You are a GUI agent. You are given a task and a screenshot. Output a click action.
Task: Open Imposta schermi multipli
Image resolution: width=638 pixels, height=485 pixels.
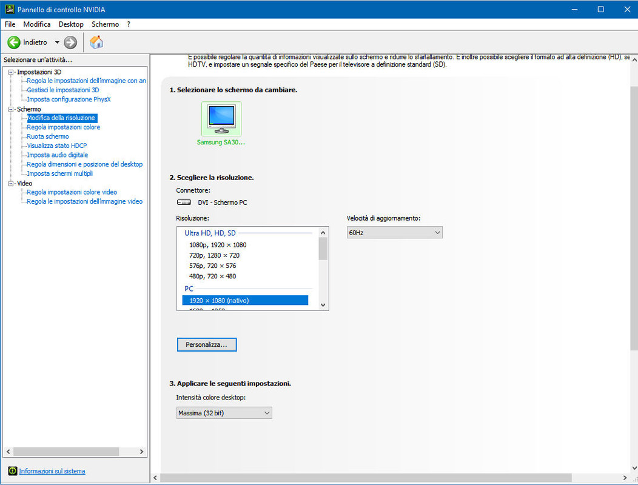click(x=60, y=174)
